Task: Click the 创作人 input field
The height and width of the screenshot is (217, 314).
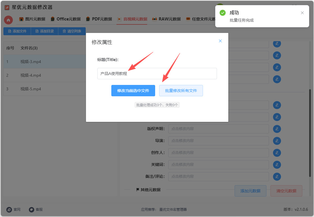Action: tap(218, 153)
